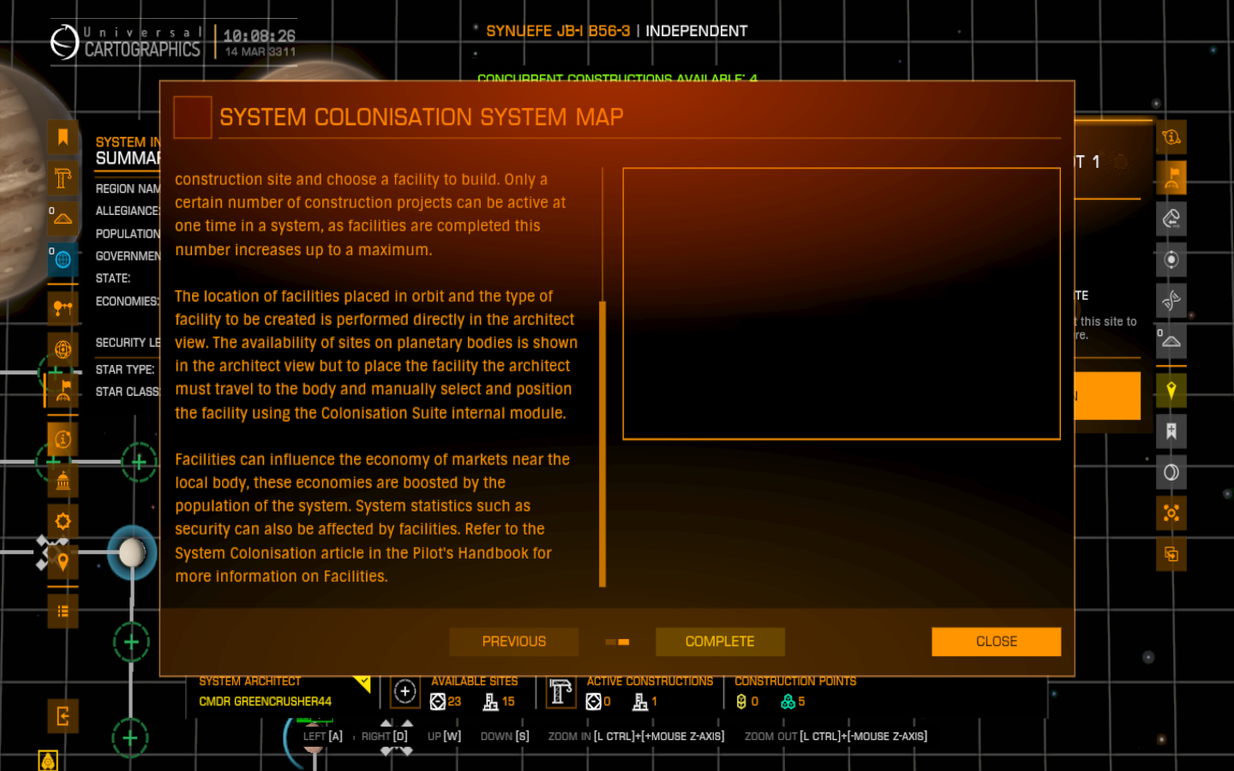Click the crescent planet icon in right sidebar
The image size is (1234, 771).
click(1171, 472)
